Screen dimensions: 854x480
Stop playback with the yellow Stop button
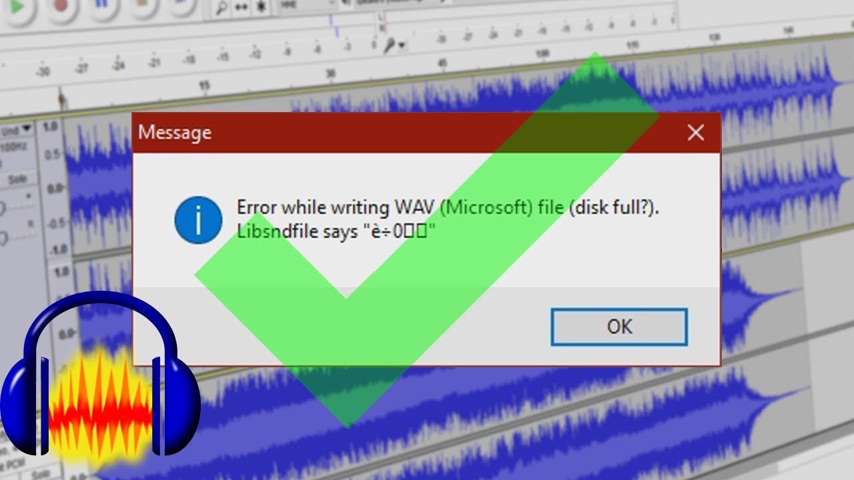pyautogui.click(x=142, y=5)
